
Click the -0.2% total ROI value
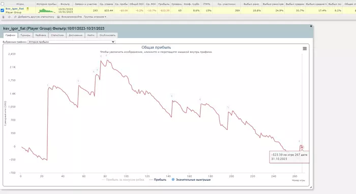139,11
